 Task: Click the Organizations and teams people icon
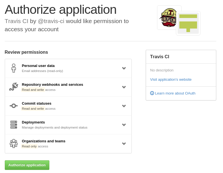14,143
